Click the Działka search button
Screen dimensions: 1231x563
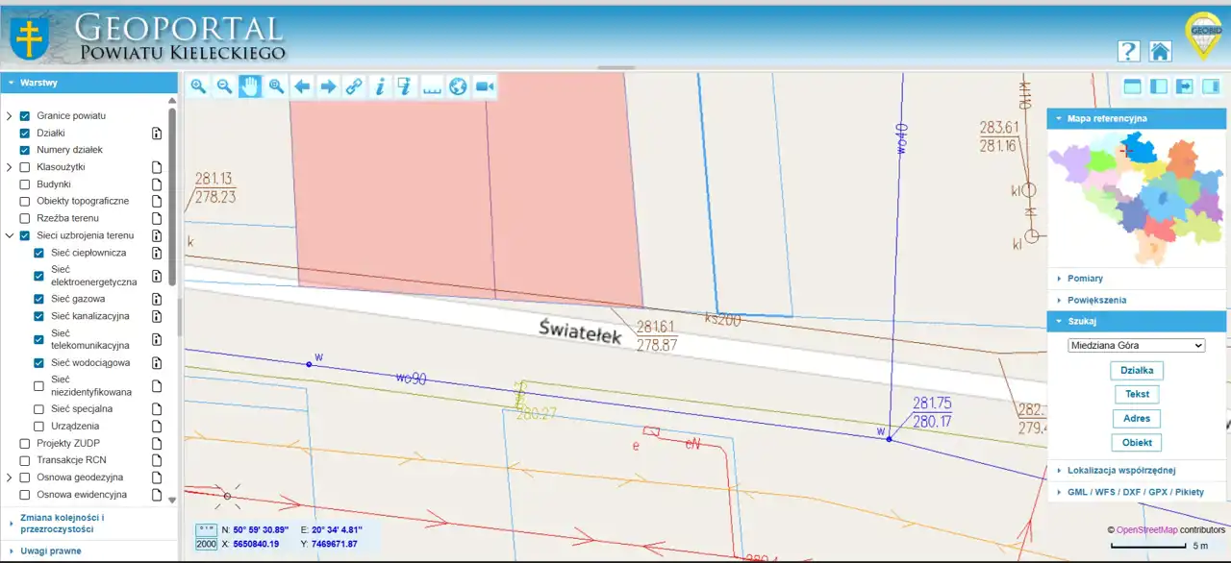point(1136,371)
